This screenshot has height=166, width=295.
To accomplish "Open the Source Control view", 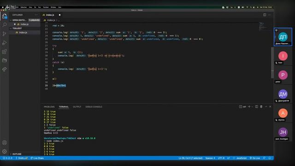I will pyautogui.click(x=5, y=34).
